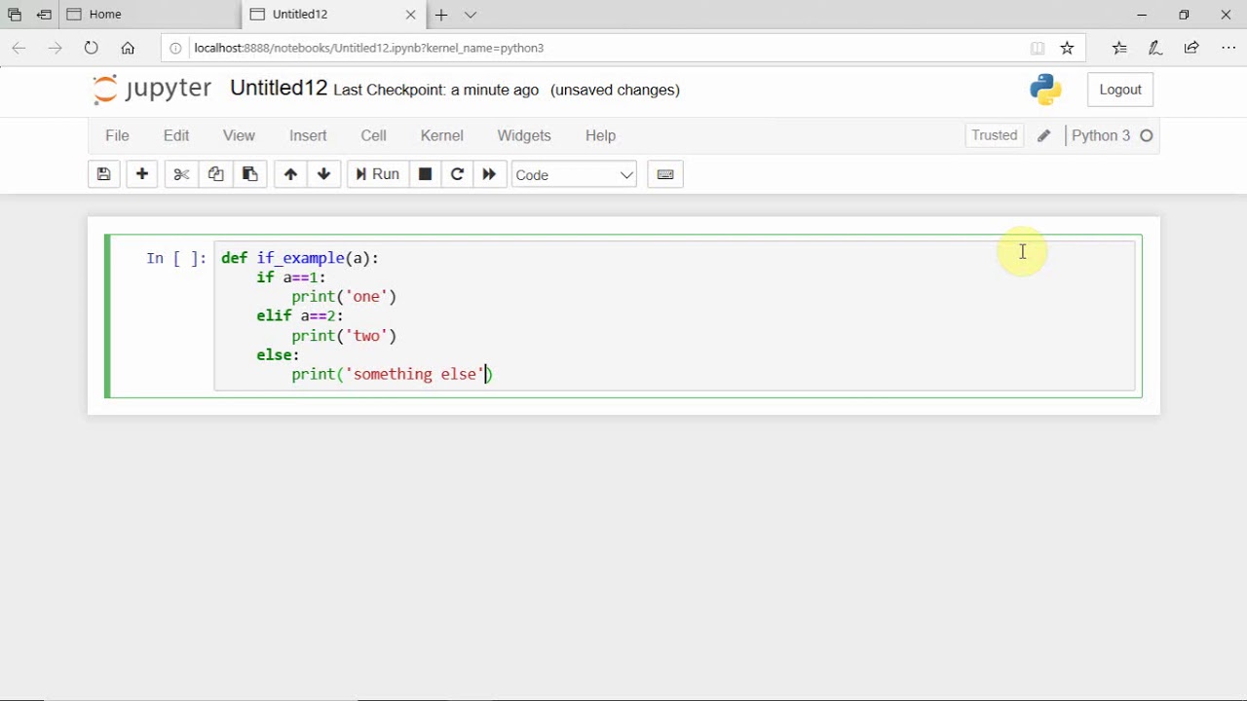Image resolution: width=1247 pixels, height=701 pixels.
Task: Show the tab list chevron
Action: click(471, 15)
